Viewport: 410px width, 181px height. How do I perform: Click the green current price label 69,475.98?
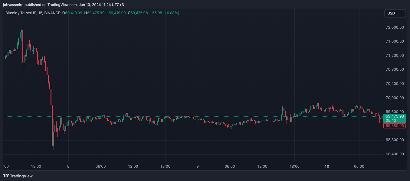(x=395, y=116)
